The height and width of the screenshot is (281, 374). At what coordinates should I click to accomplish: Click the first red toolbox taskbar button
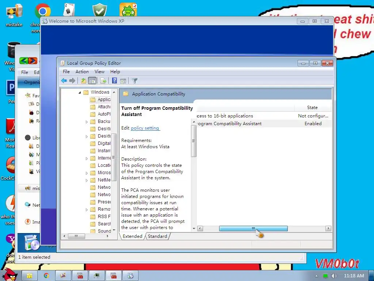tap(80, 276)
